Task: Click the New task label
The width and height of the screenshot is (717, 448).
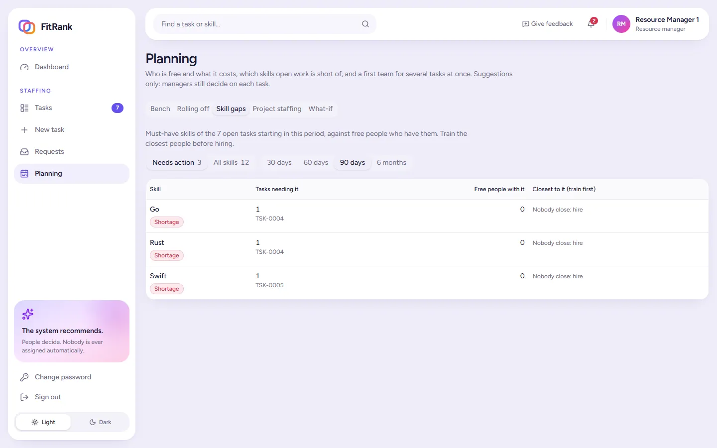Action: pos(49,130)
